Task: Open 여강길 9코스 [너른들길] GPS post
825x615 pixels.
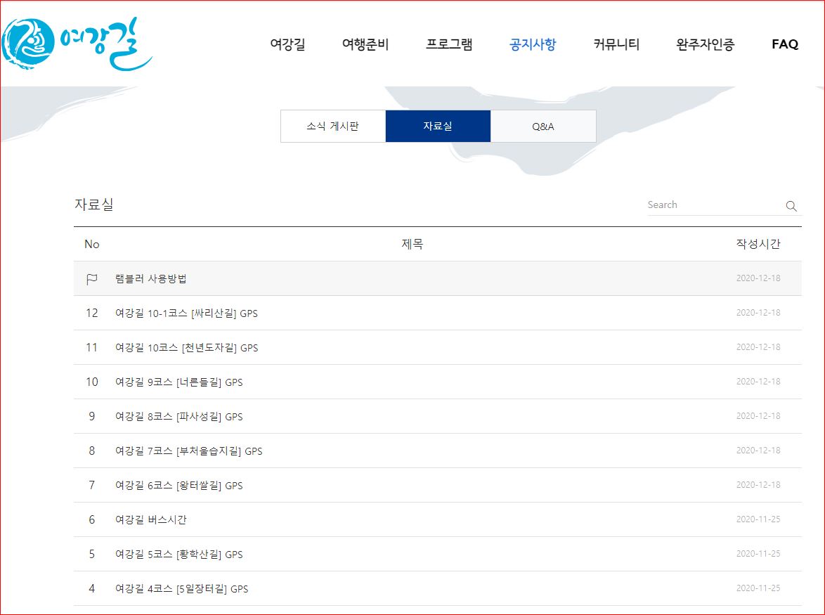Action: [179, 382]
